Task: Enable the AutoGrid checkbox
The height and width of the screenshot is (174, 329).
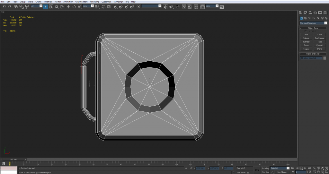Action: coord(306,31)
